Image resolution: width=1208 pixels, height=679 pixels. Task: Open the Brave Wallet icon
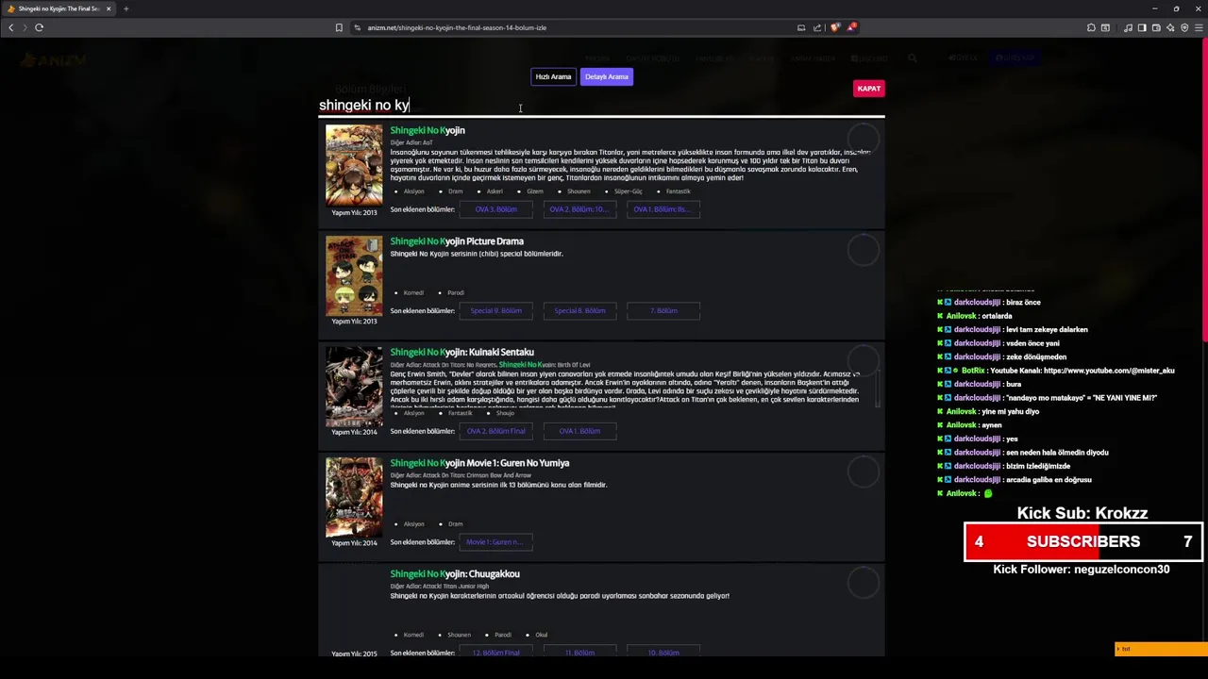pyautogui.click(x=1156, y=27)
